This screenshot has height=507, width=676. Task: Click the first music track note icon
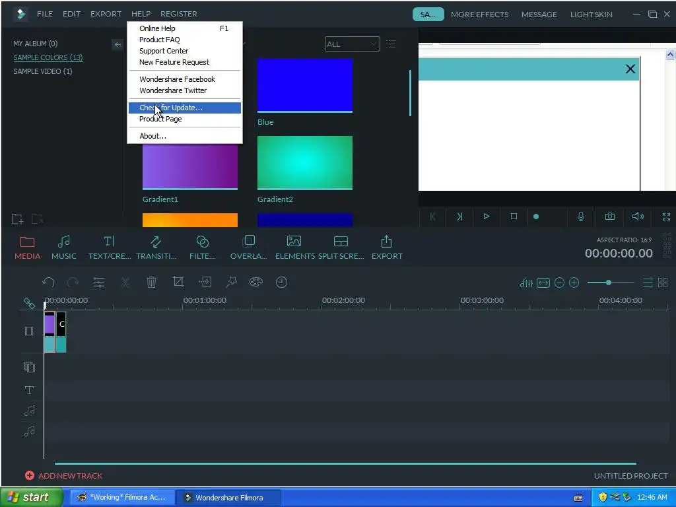coord(29,411)
